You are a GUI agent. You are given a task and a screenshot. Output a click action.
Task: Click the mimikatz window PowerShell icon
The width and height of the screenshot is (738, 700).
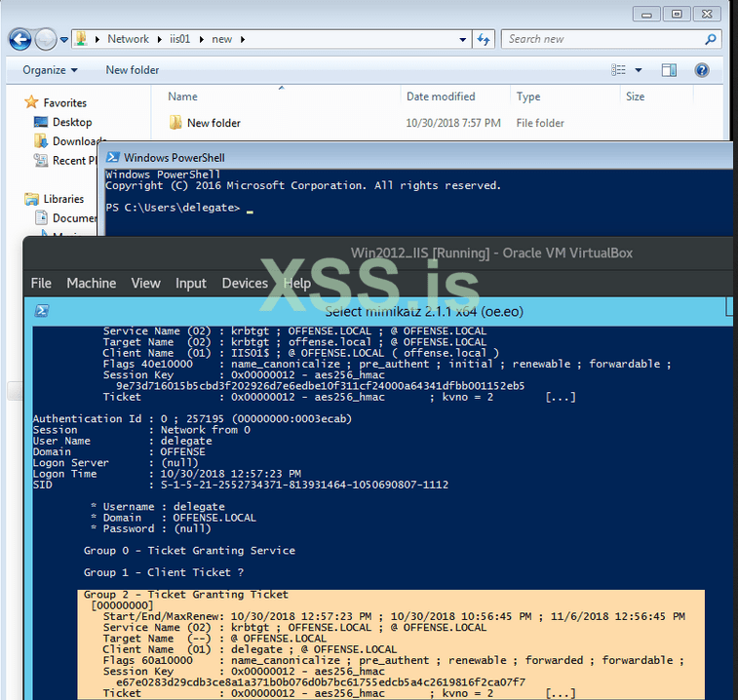41,311
